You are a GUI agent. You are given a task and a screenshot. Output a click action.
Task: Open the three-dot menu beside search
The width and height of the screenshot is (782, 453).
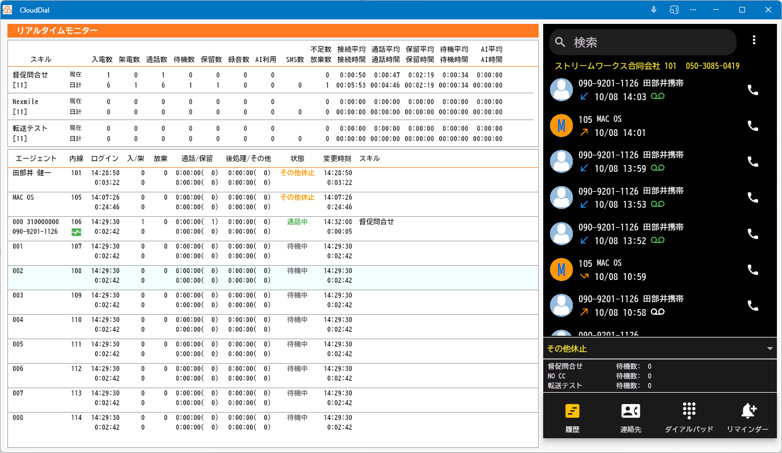pos(754,40)
